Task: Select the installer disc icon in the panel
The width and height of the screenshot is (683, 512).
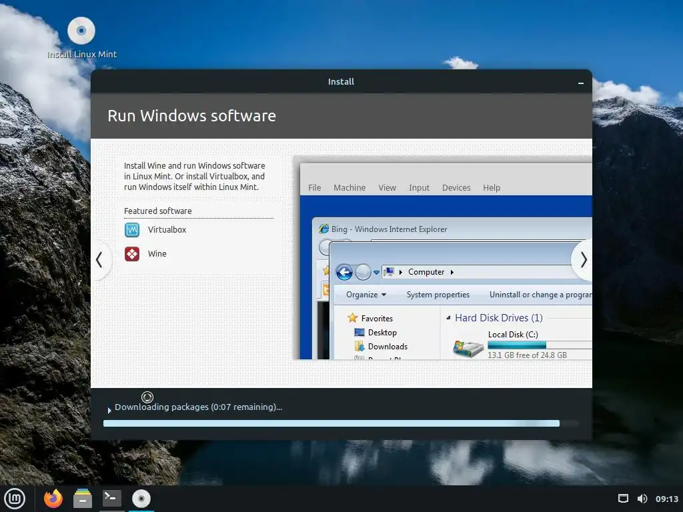Action: (x=141, y=499)
